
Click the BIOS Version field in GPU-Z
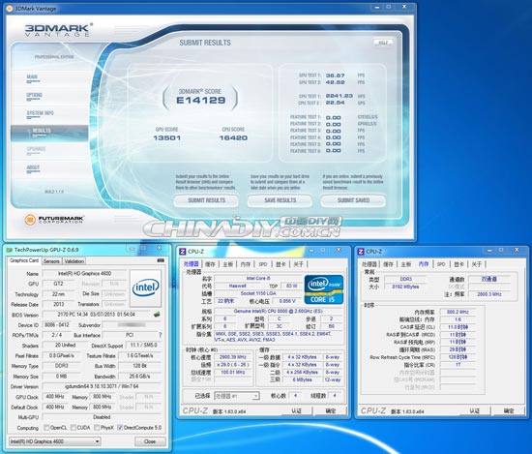pos(97,315)
